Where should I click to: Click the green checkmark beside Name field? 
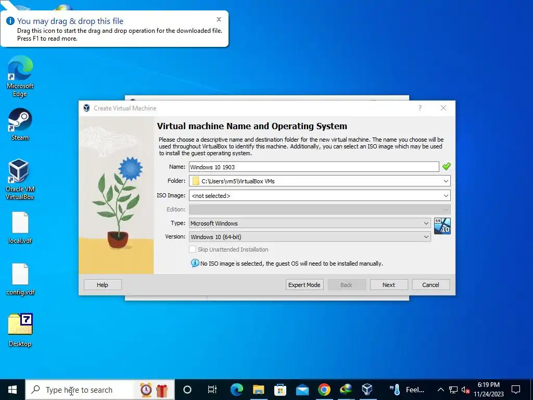click(x=446, y=166)
